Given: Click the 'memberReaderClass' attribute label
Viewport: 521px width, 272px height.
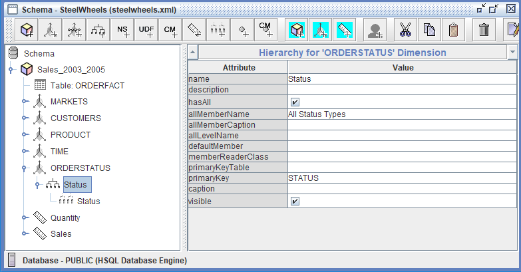Looking at the screenshot, I should tap(228, 157).
